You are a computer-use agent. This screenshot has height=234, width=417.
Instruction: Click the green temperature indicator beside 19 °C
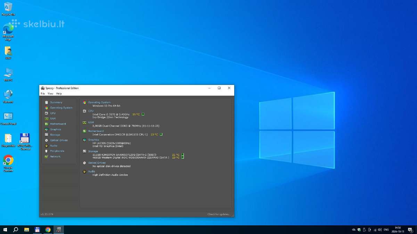(143, 114)
